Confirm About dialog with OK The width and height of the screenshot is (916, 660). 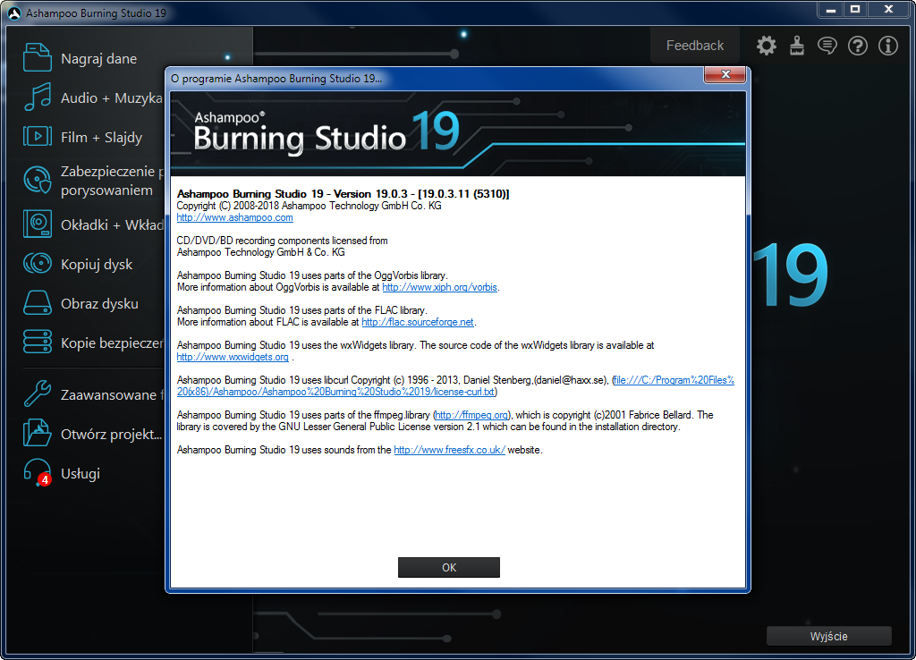pyautogui.click(x=449, y=567)
